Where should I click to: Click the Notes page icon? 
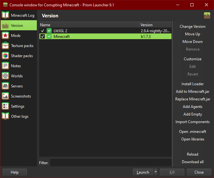coord(5,66)
